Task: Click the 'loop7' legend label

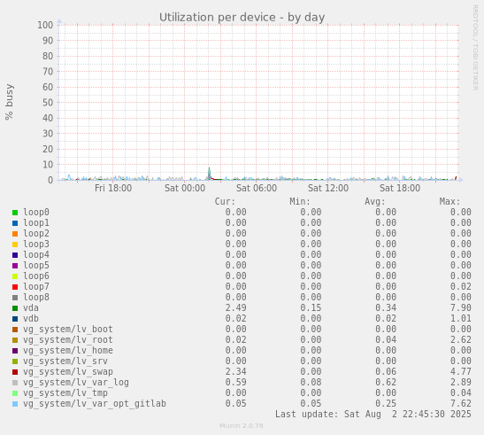Action: pos(36,286)
